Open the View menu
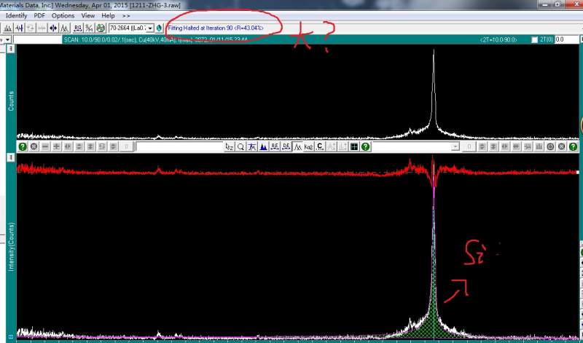Image resolution: width=583 pixels, height=343 pixels. tap(88, 15)
